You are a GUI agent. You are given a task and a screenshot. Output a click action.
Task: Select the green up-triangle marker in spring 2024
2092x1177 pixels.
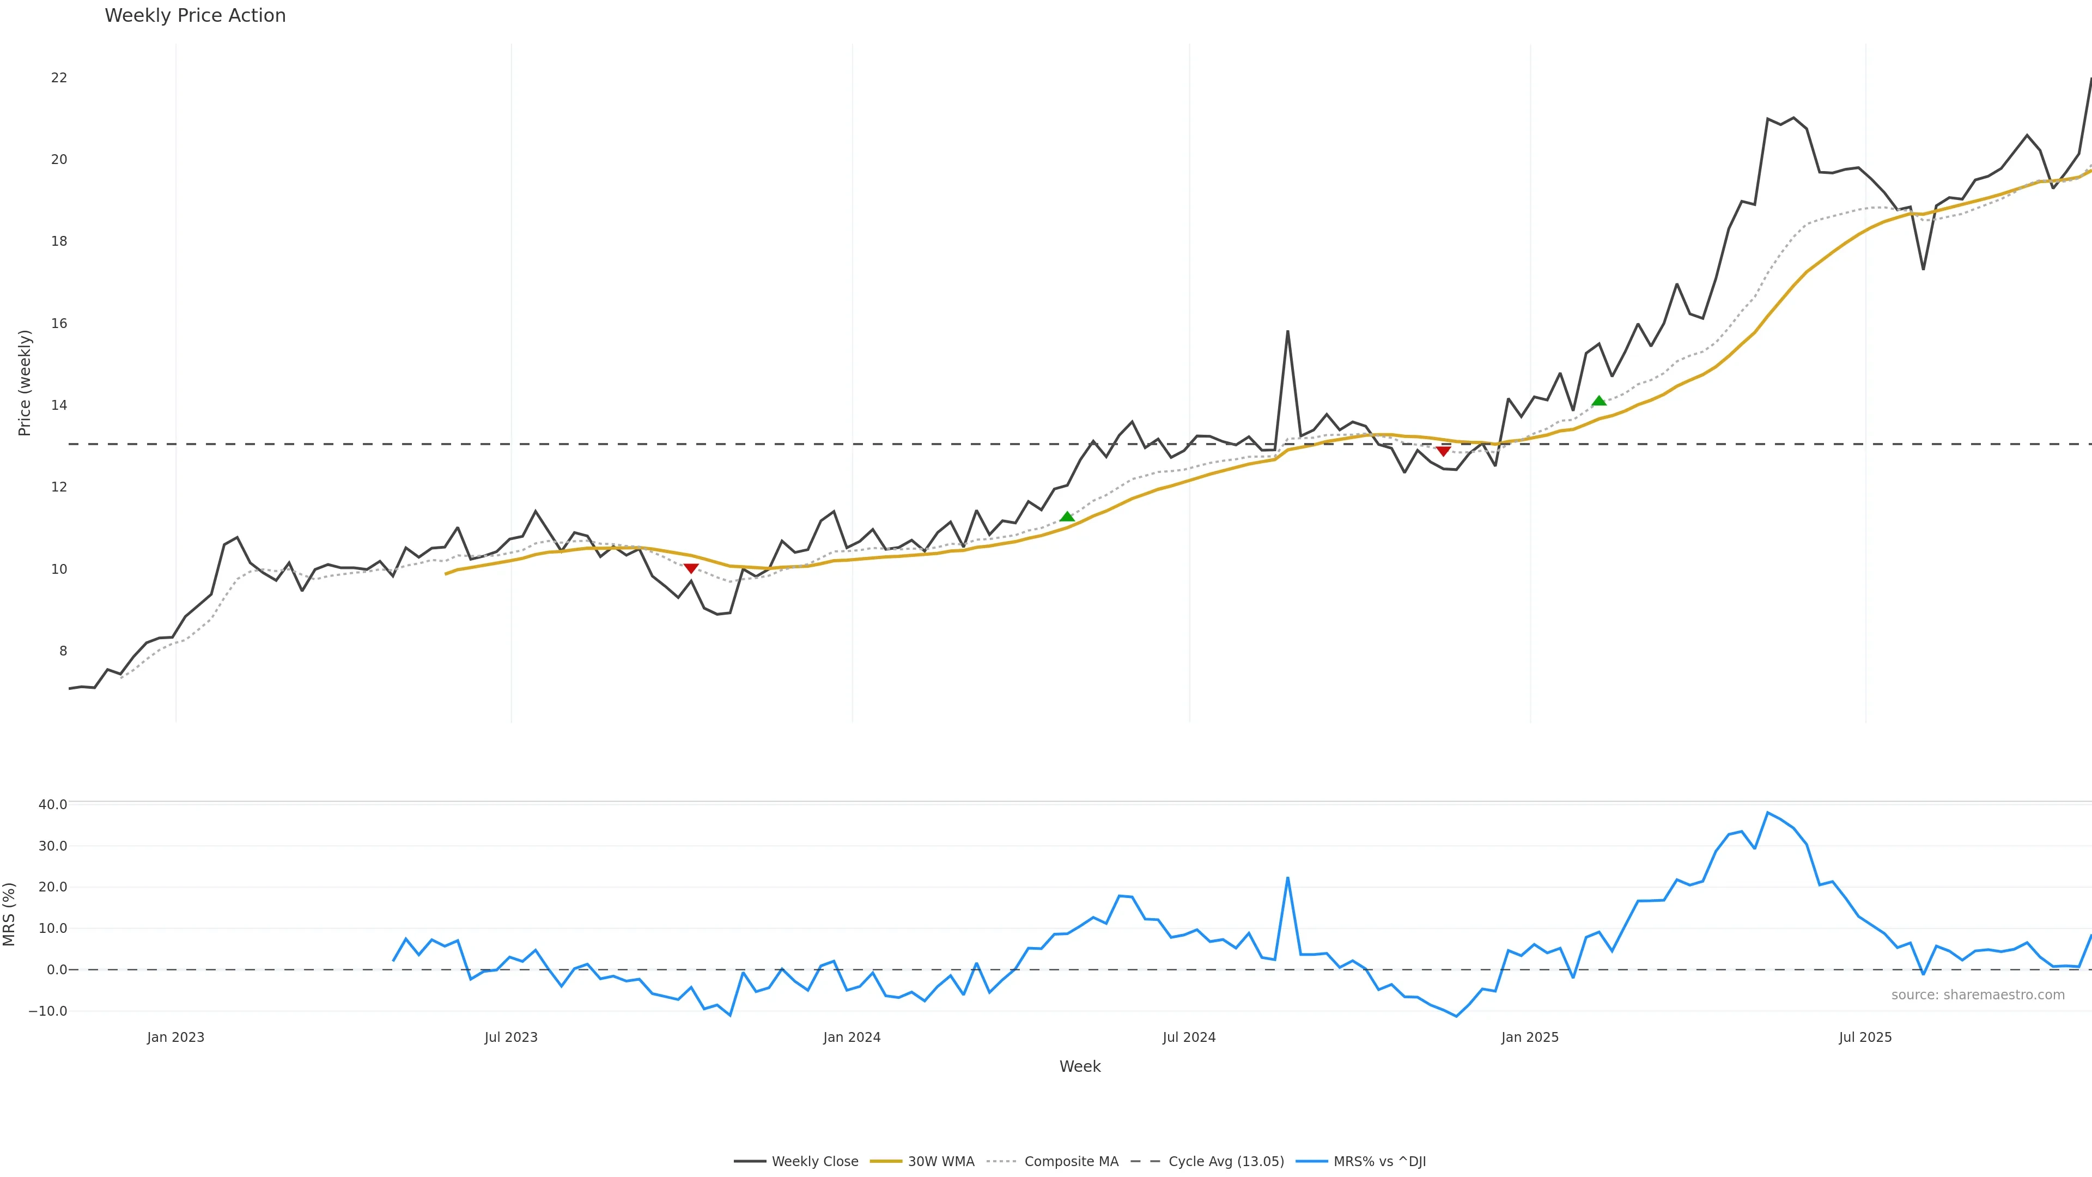tap(1067, 517)
